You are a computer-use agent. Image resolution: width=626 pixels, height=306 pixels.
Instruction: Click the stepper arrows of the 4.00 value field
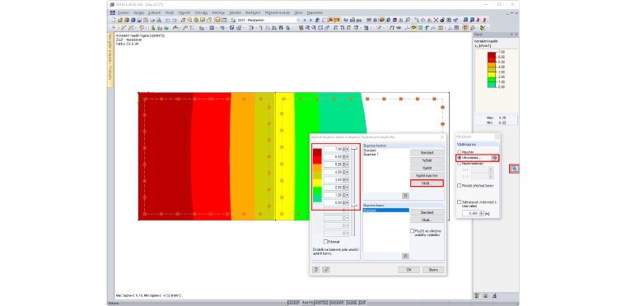pyautogui.click(x=343, y=172)
